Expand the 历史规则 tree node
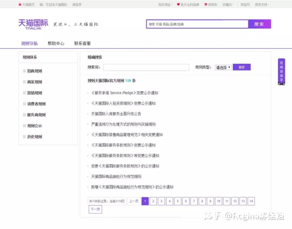 point(24,137)
